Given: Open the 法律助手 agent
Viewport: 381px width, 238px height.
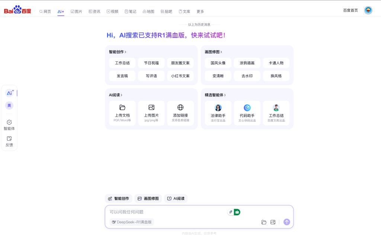Looking at the screenshot, I should pyautogui.click(x=218, y=113).
